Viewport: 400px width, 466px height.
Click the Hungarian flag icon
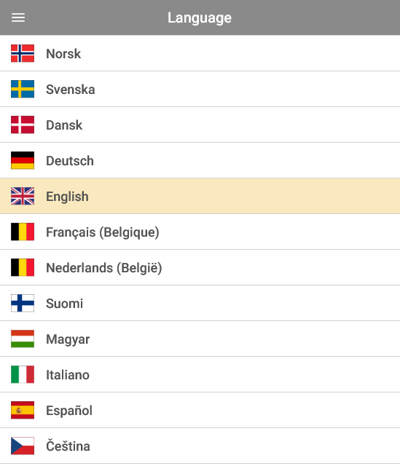(23, 339)
